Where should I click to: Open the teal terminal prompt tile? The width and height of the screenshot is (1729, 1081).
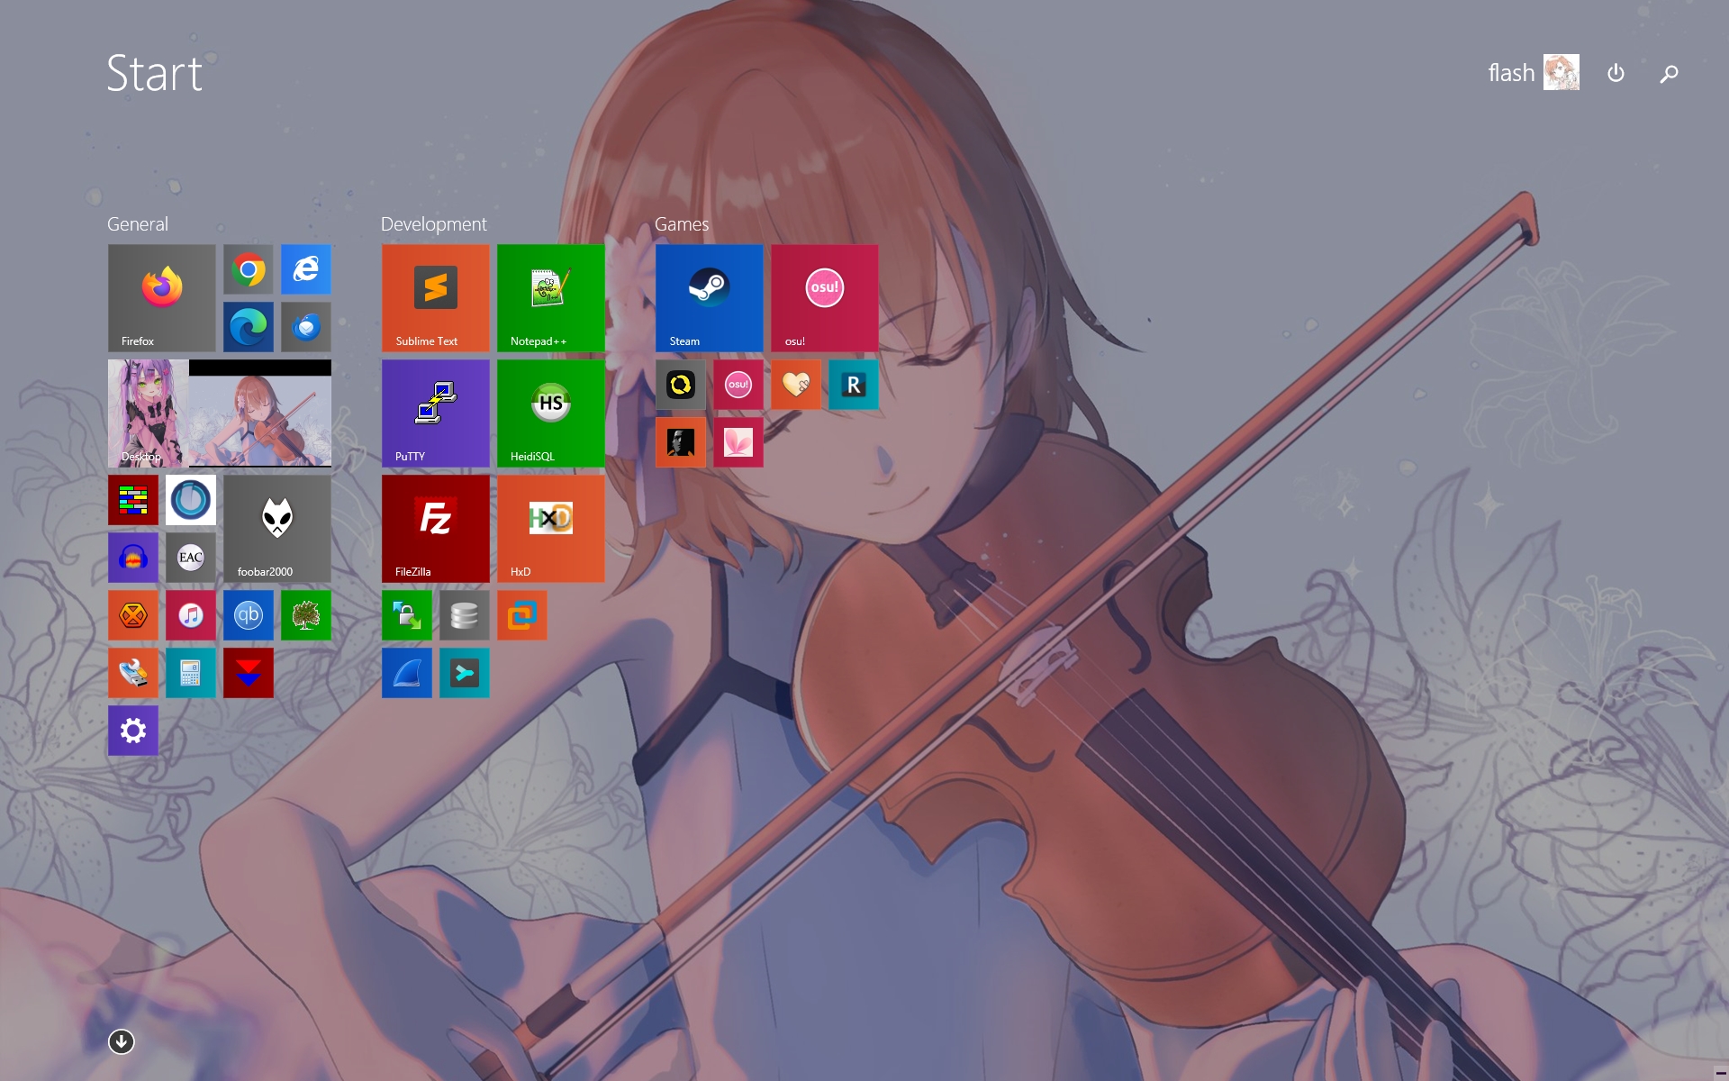tap(465, 673)
